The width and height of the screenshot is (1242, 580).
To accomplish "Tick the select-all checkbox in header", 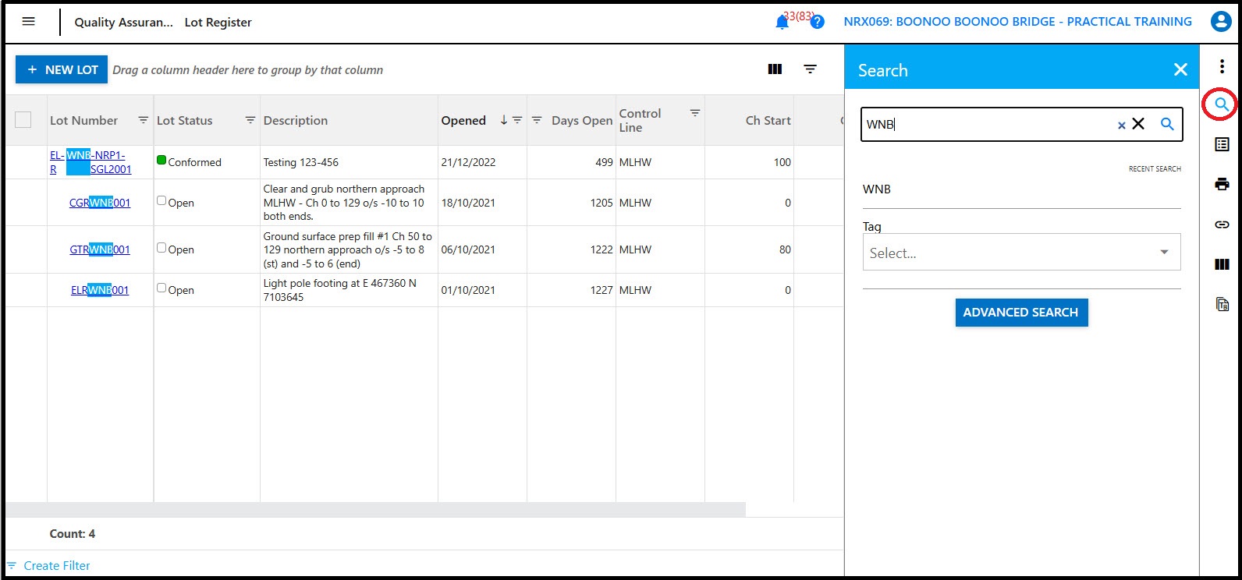I will tap(23, 120).
